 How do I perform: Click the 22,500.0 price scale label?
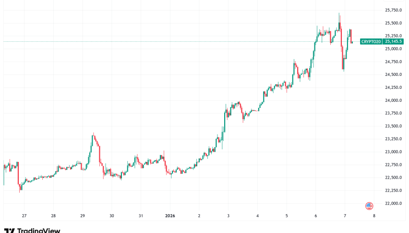tap(394, 178)
